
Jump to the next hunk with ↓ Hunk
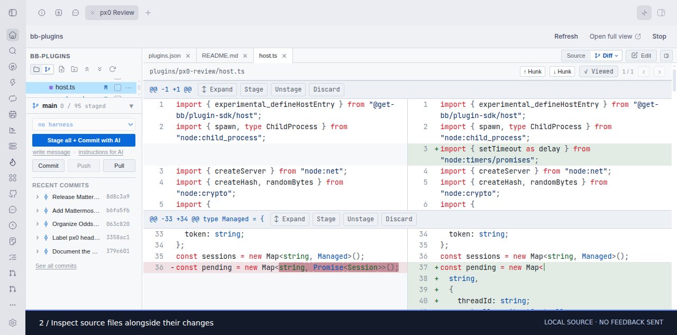click(x=562, y=71)
